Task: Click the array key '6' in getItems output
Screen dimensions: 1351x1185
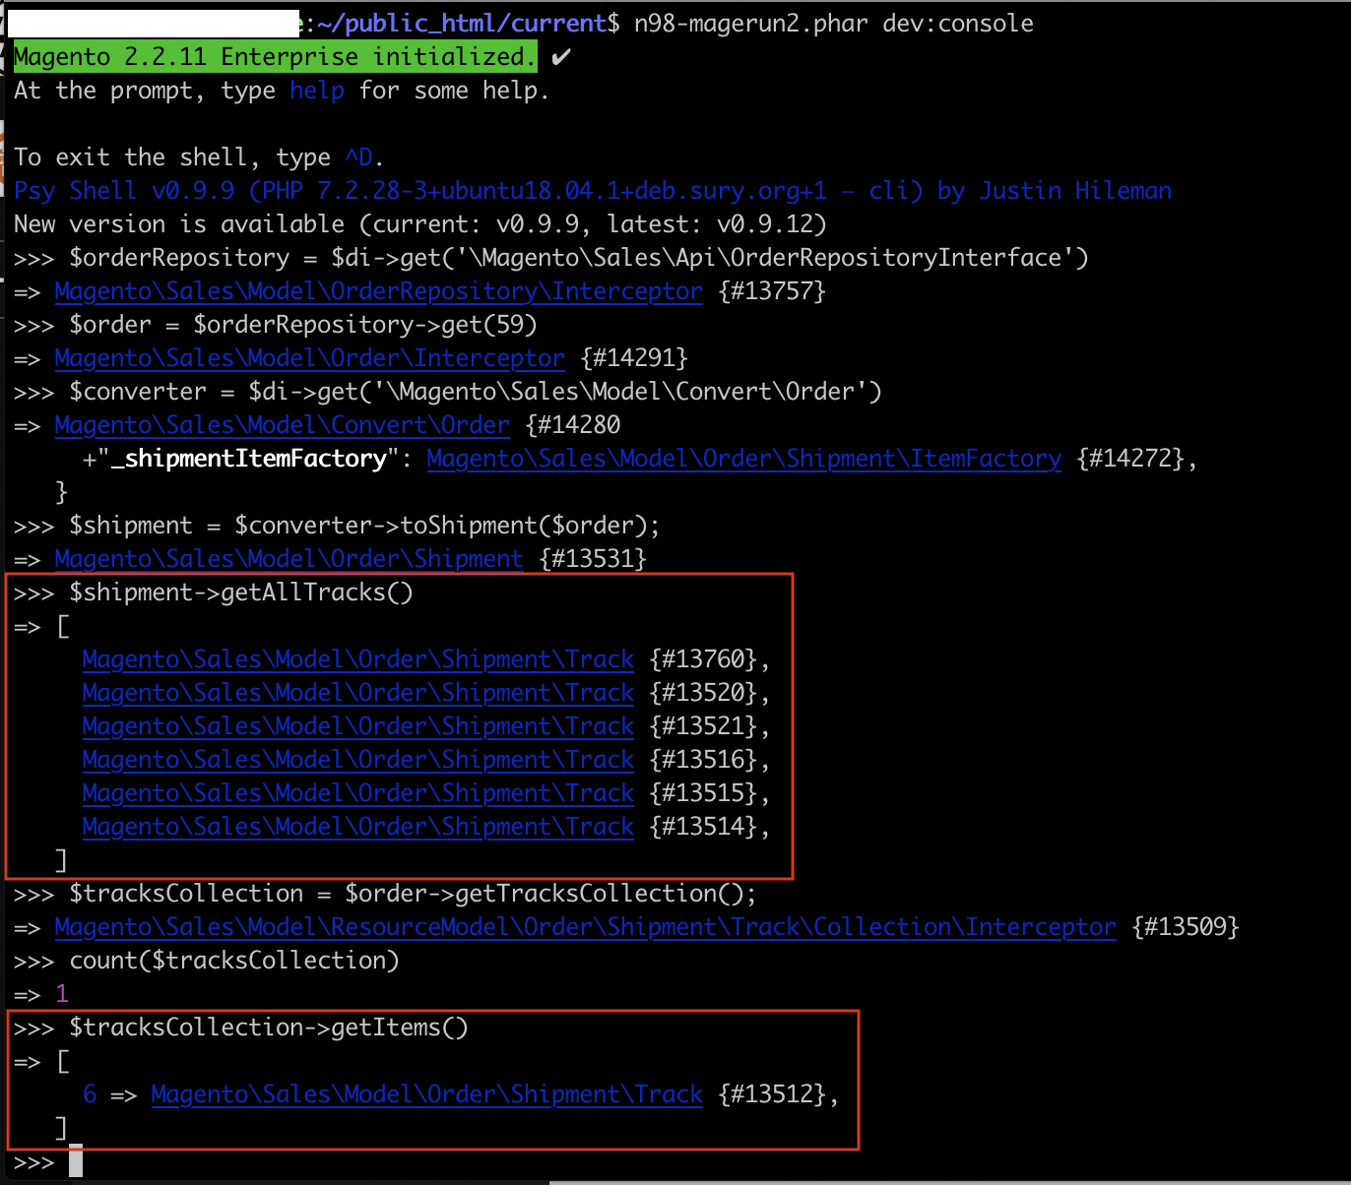Action: 90,1094
